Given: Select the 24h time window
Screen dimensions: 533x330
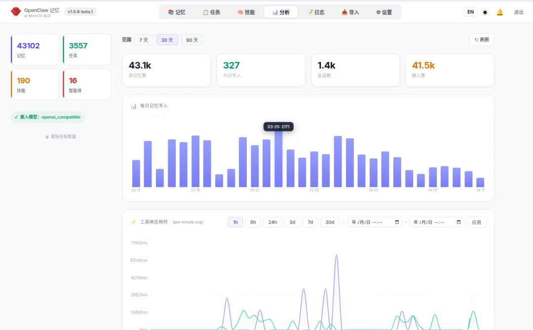Looking at the screenshot, I should point(272,222).
